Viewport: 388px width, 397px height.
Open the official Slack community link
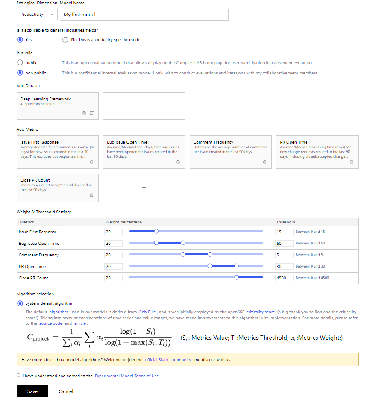tap(168, 360)
